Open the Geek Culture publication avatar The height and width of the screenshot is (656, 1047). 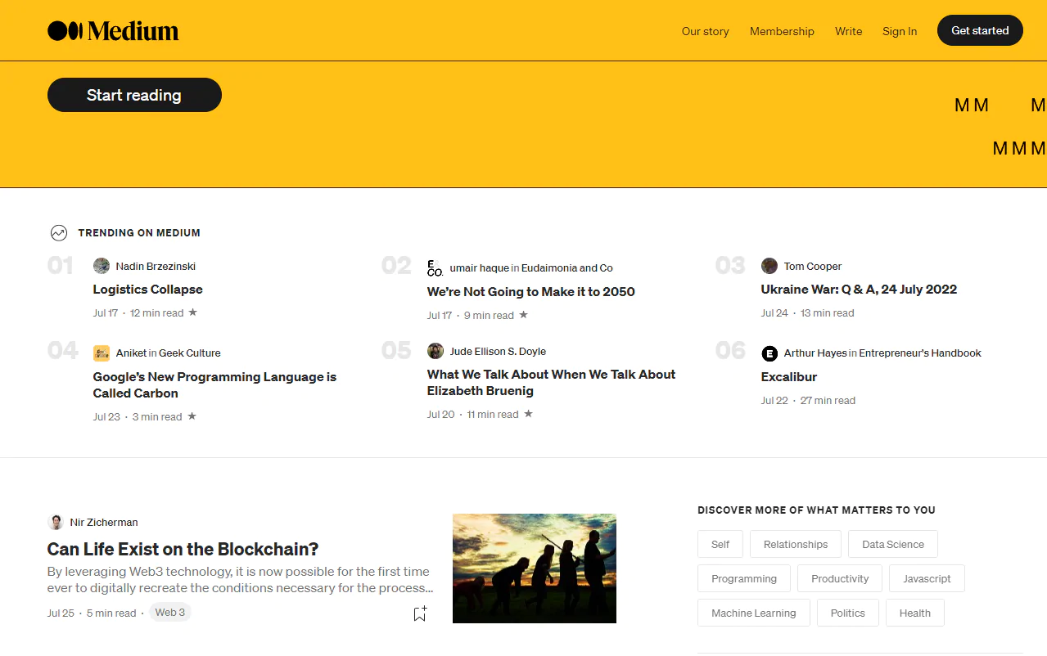(102, 353)
